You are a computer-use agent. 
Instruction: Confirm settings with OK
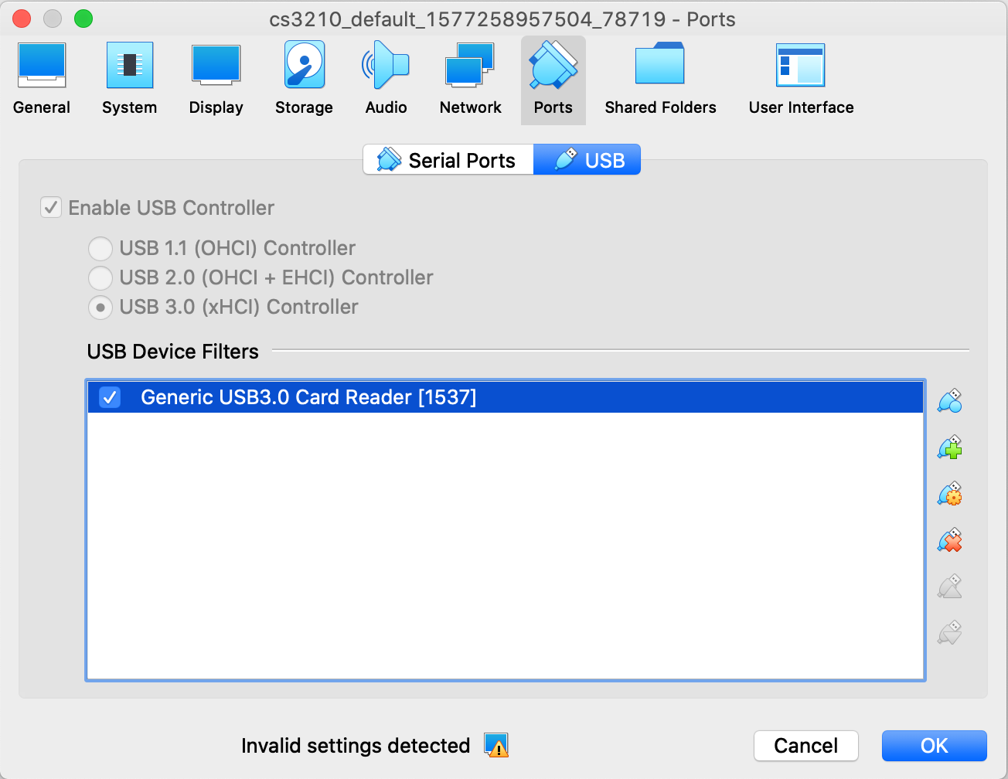click(934, 746)
